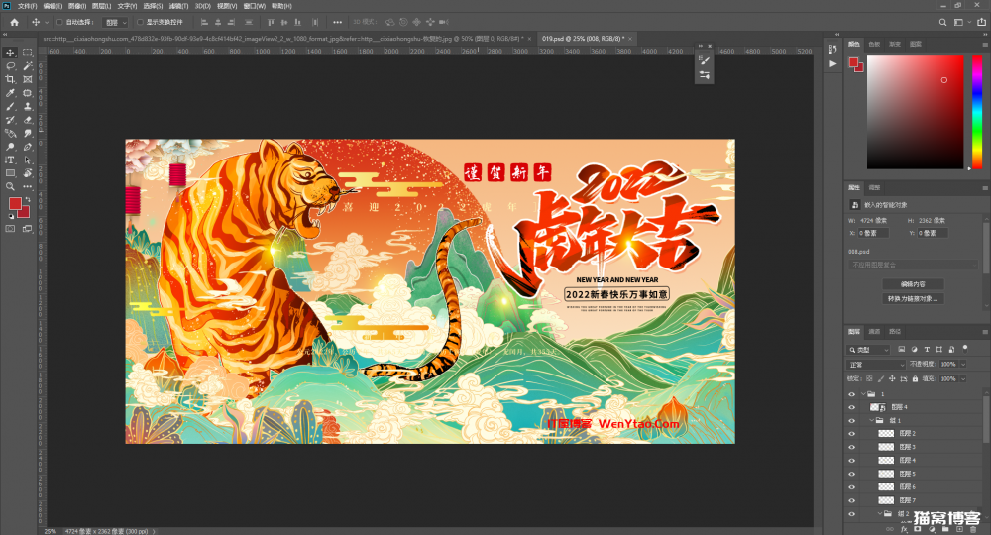
Task: Toggle the layer filter on/off switch
Action: click(x=965, y=348)
